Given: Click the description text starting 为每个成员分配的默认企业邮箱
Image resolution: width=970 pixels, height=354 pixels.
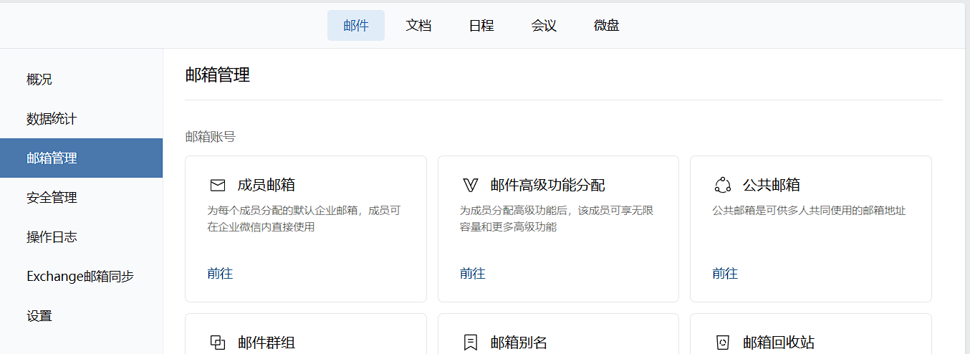Looking at the screenshot, I should click(x=304, y=219).
